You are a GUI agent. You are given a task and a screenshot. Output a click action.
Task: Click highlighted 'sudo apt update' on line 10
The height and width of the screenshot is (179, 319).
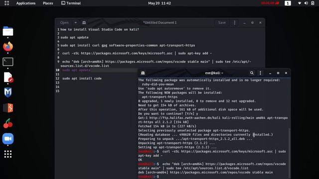click(76, 70)
